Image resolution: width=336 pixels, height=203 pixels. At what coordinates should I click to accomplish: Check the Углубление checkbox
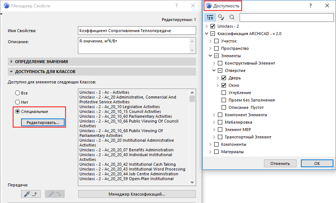224,93
